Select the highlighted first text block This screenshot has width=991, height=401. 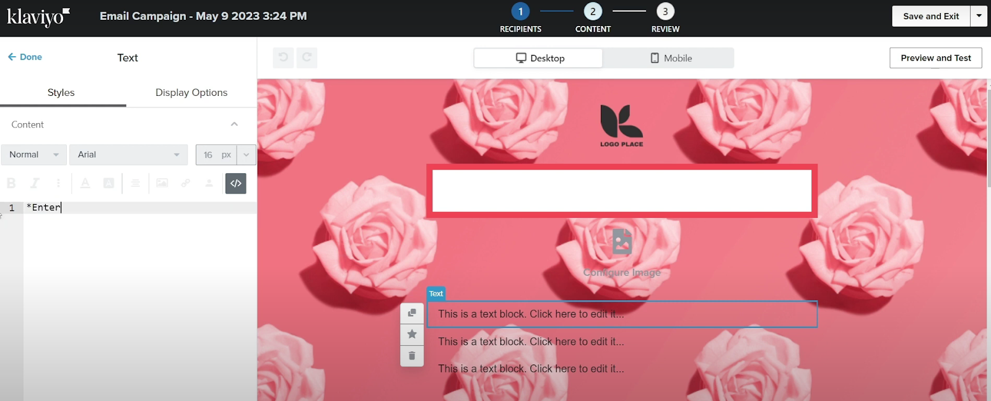point(622,314)
